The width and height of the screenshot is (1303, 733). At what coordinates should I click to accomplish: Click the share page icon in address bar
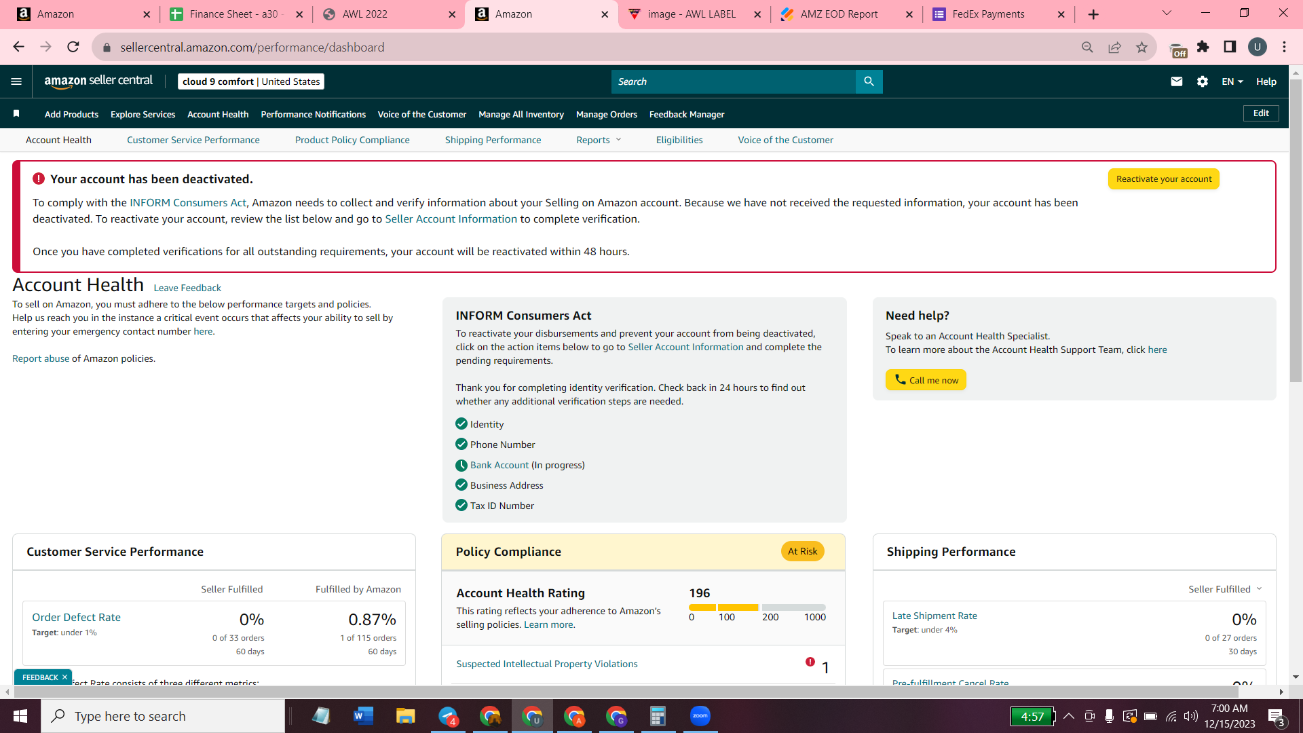pos(1114,47)
